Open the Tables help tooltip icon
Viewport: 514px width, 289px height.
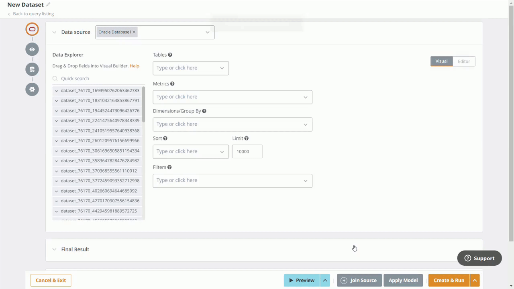(170, 55)
